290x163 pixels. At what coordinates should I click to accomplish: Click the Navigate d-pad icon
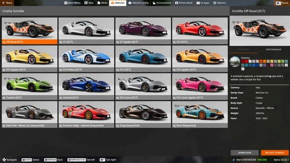coord(4,160)
